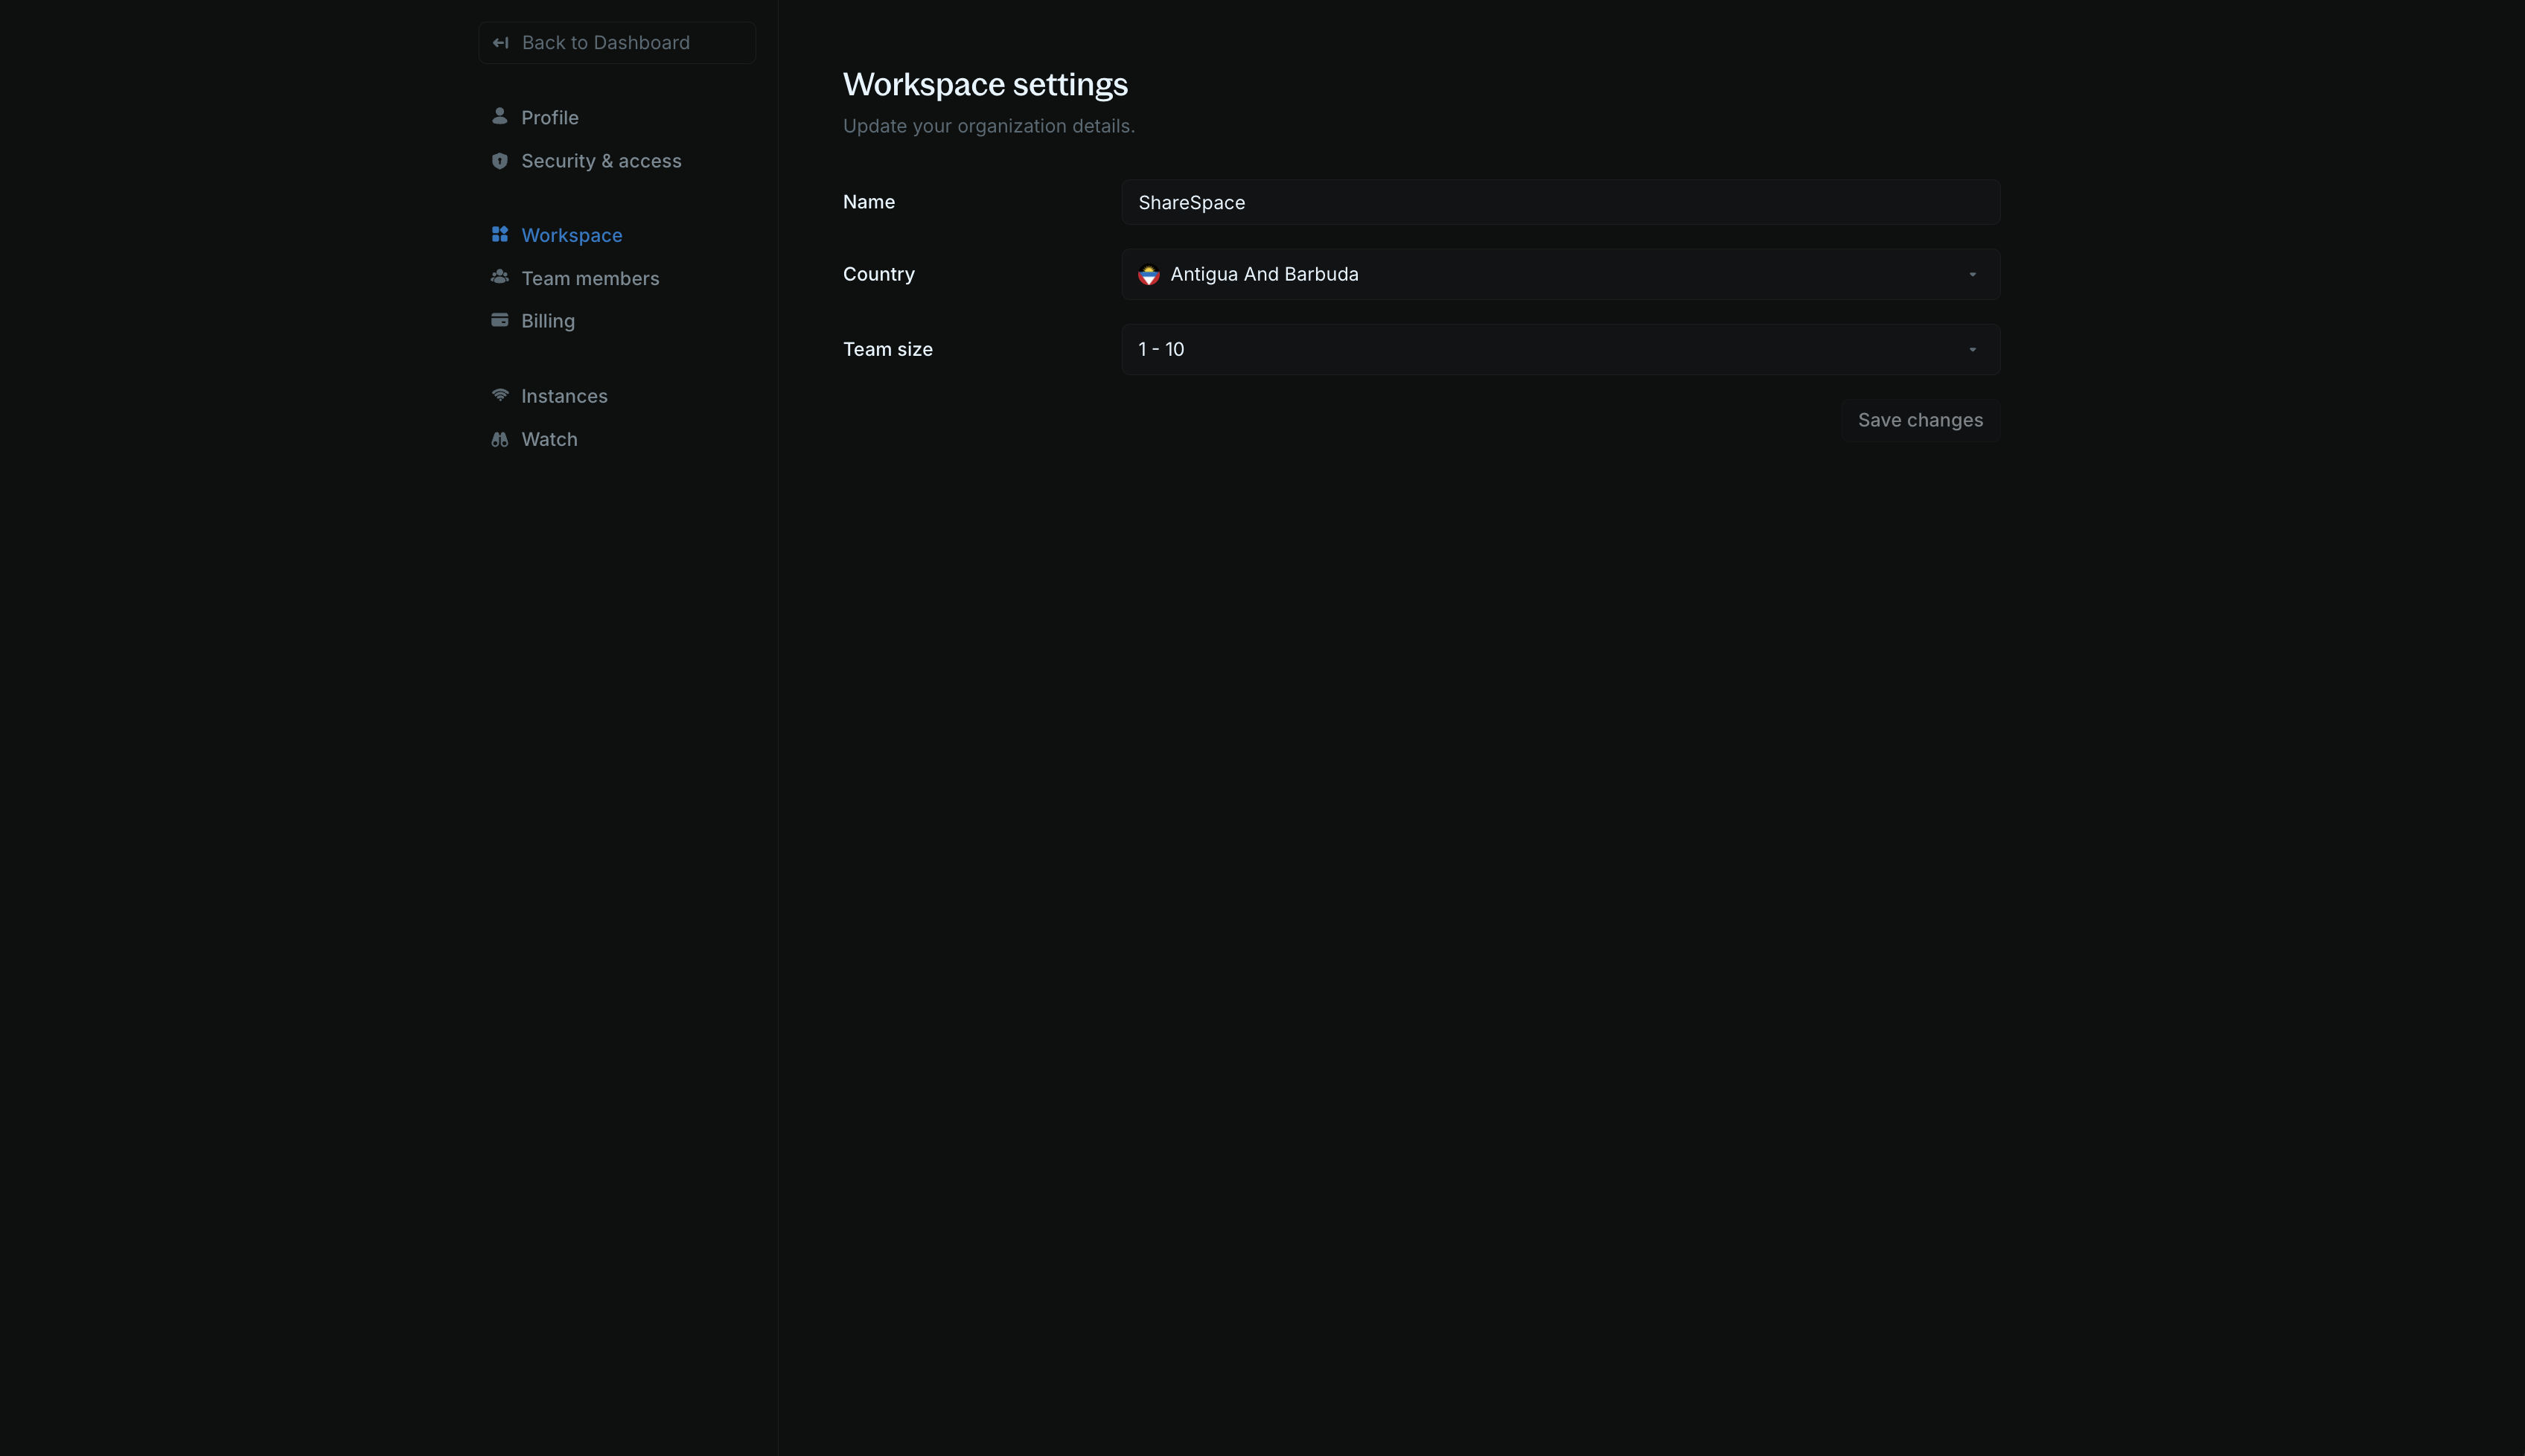Click the ShareSpace name input field
Screen dimensions: 2525x1456
click(1560, 202)
